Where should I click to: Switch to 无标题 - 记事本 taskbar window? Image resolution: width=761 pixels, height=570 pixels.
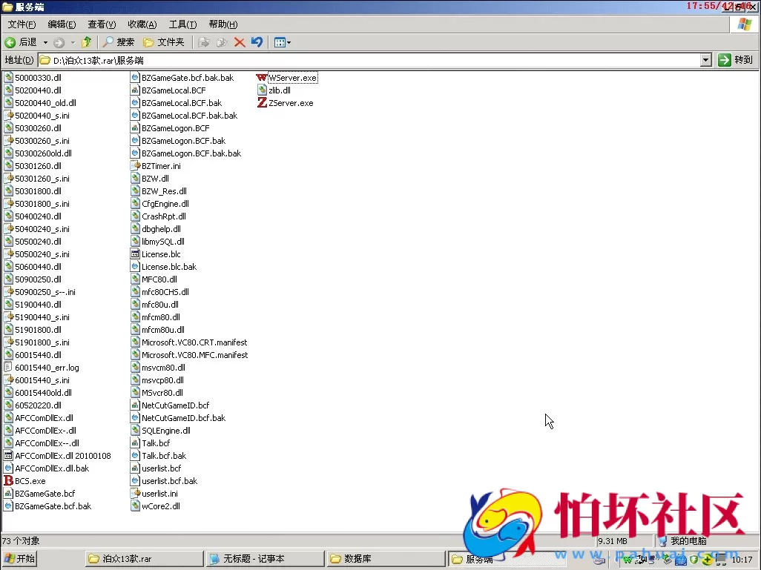click(x=264, y=559)
